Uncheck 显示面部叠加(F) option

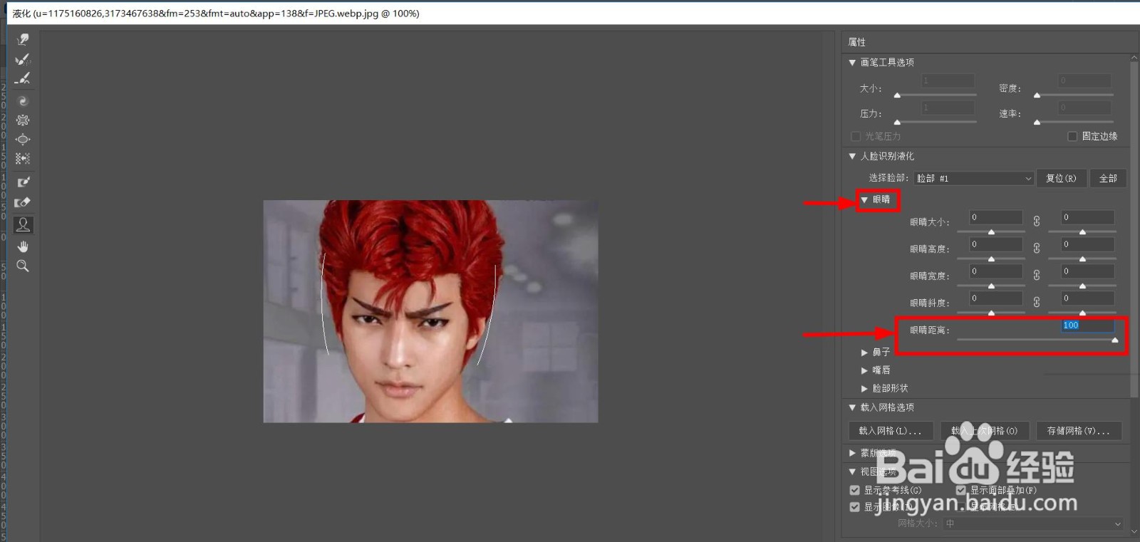(961, 490)
